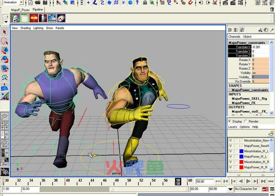Click the lock selection icon
This screenshot has width=275, height=196.
click(145, 2)
